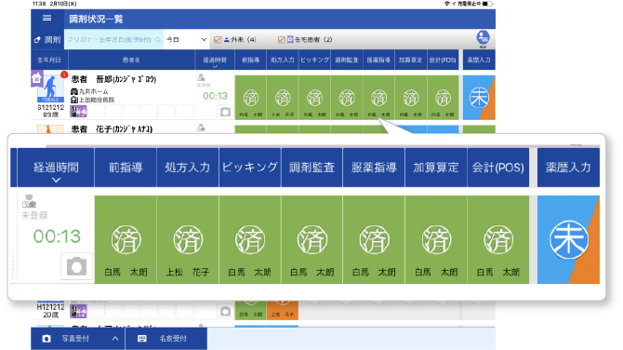Tap the furigana/birthdate search field
Screen dimensions: 623x350
tap(113, 39)
